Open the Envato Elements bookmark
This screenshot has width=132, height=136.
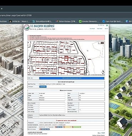tap(89, 21)
